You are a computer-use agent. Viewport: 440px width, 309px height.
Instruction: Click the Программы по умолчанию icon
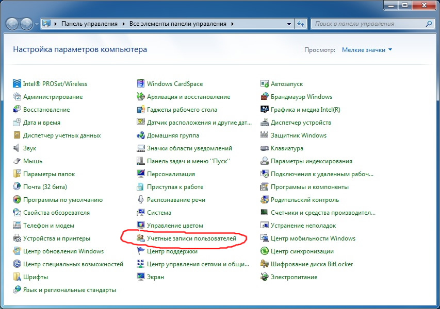[17, 200]
